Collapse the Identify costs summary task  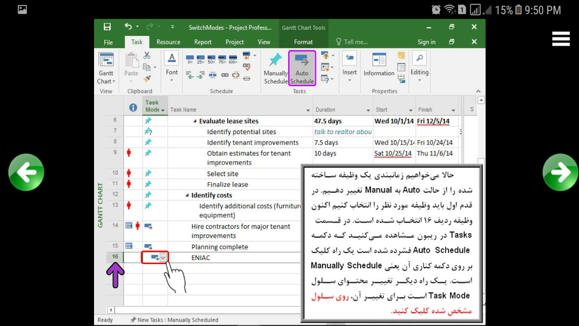pyautogui.click(x=187, y=195)
